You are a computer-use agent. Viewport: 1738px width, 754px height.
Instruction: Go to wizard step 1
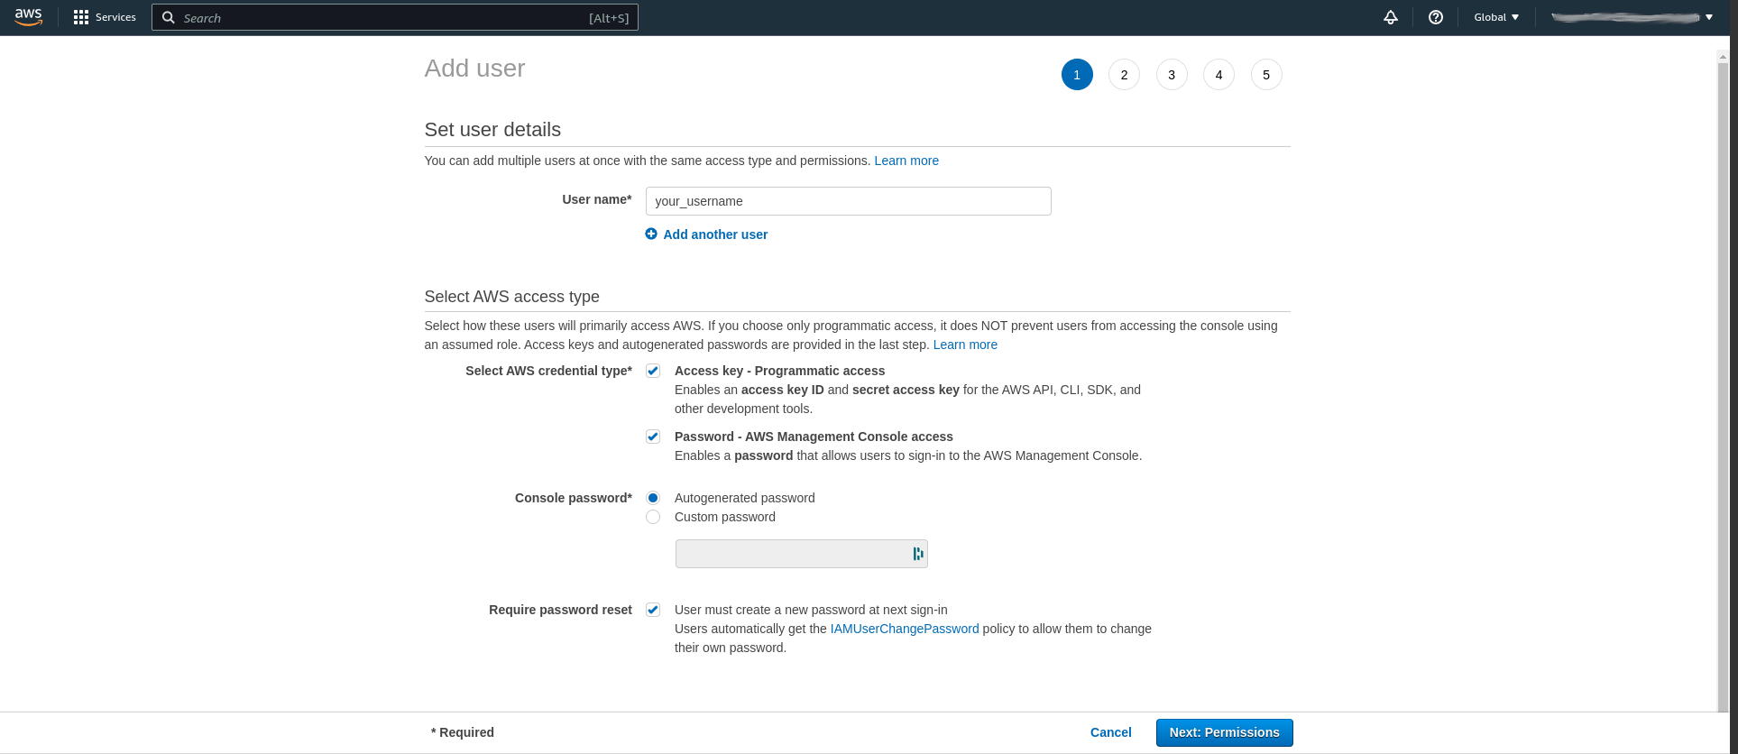click(1077, 75)
